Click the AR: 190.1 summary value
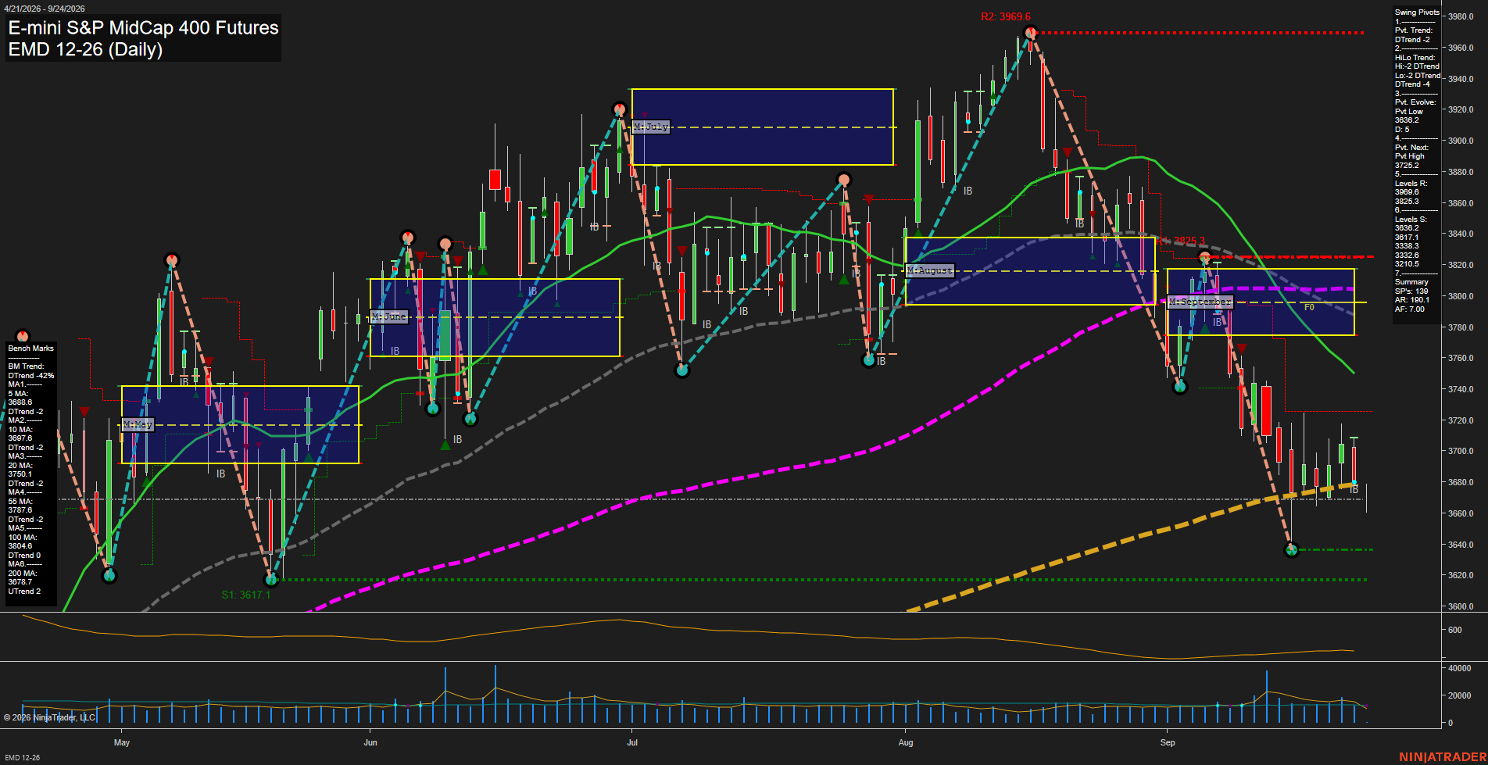Screen dimensions: 1488x765 coord(1411,300)
